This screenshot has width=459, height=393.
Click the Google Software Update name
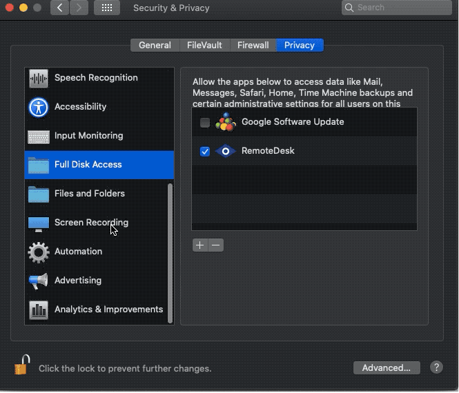(293, 121)
